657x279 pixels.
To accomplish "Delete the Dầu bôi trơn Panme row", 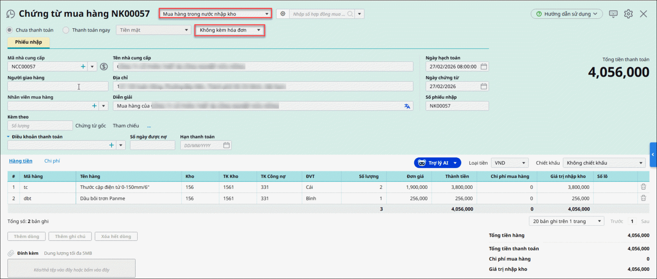I will [643, 198].
